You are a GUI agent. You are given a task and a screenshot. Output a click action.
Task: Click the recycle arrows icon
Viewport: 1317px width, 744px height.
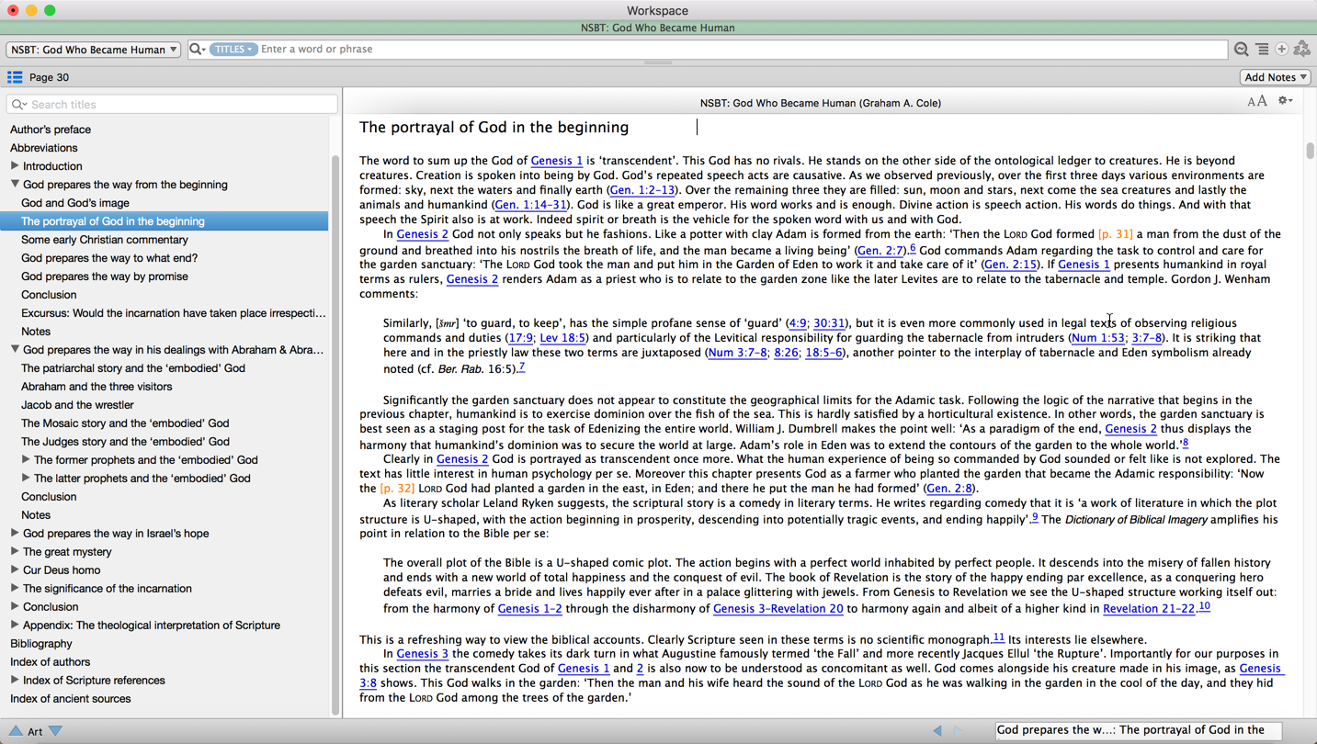pos(1301,50)
